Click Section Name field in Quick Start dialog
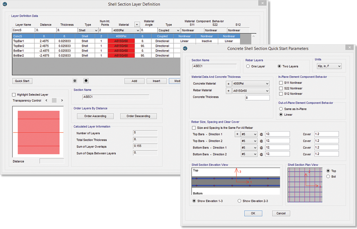The height and width of the screenshot is (229, 357). tap(215, 66)
